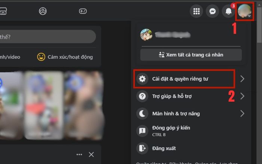
Task: Open notifications bell icon
Action: pos(228,11)
